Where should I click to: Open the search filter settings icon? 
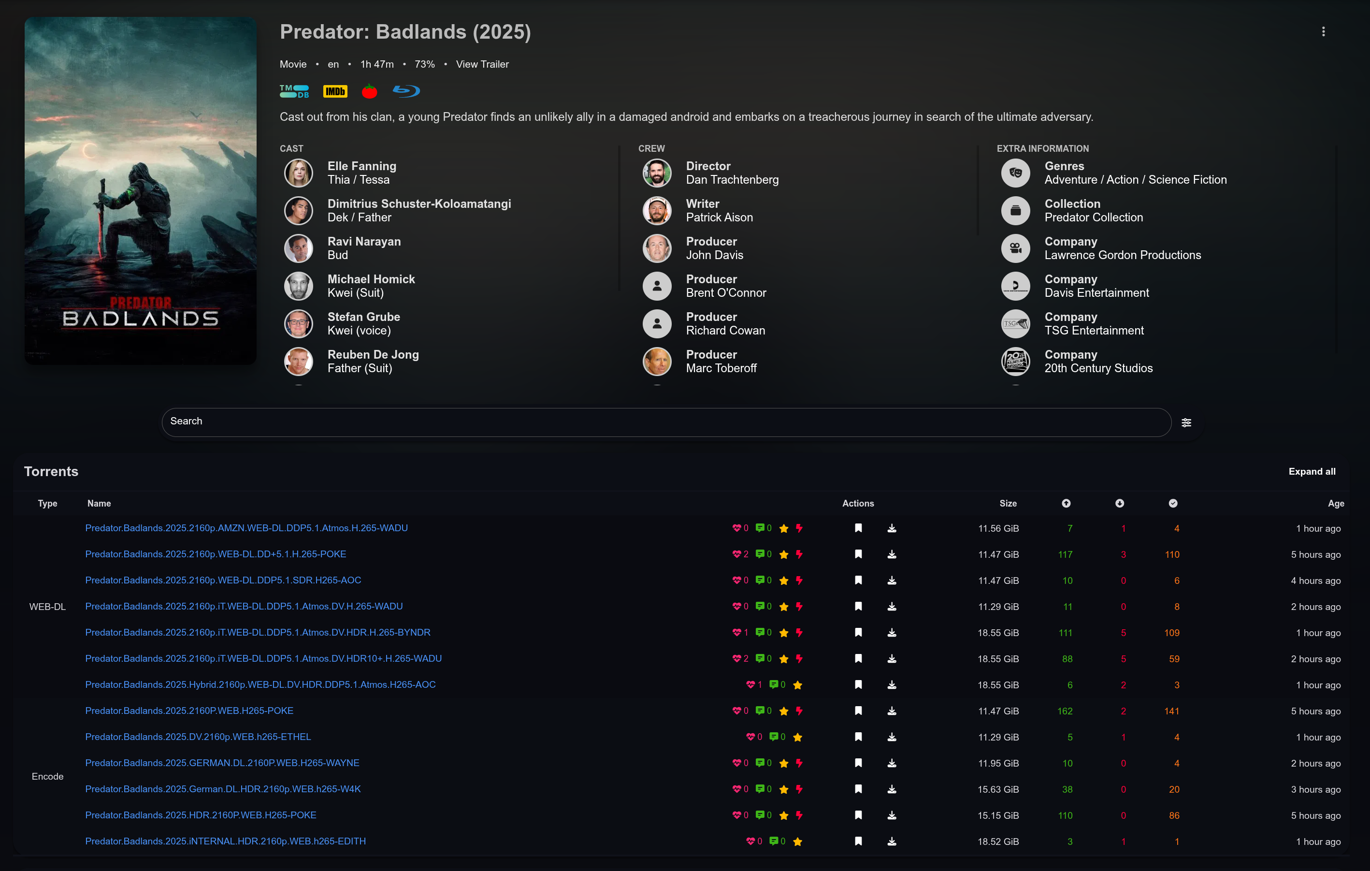pyautogui.click(x=1186, y=423)
